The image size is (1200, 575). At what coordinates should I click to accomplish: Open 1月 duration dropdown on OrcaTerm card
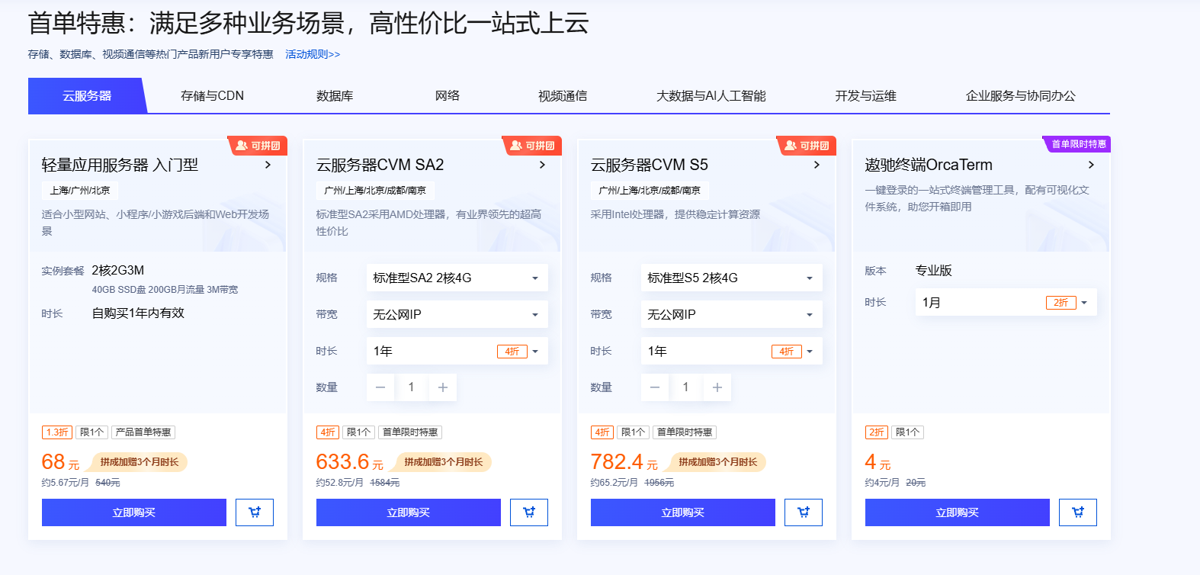[x=1006, y=302]
